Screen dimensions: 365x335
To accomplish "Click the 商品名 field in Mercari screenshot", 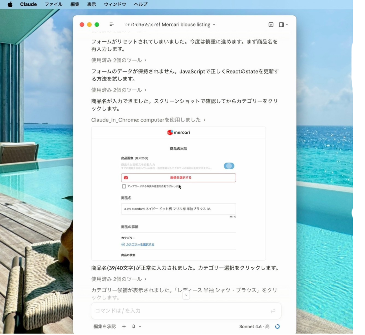I will [x=178, y=209].
